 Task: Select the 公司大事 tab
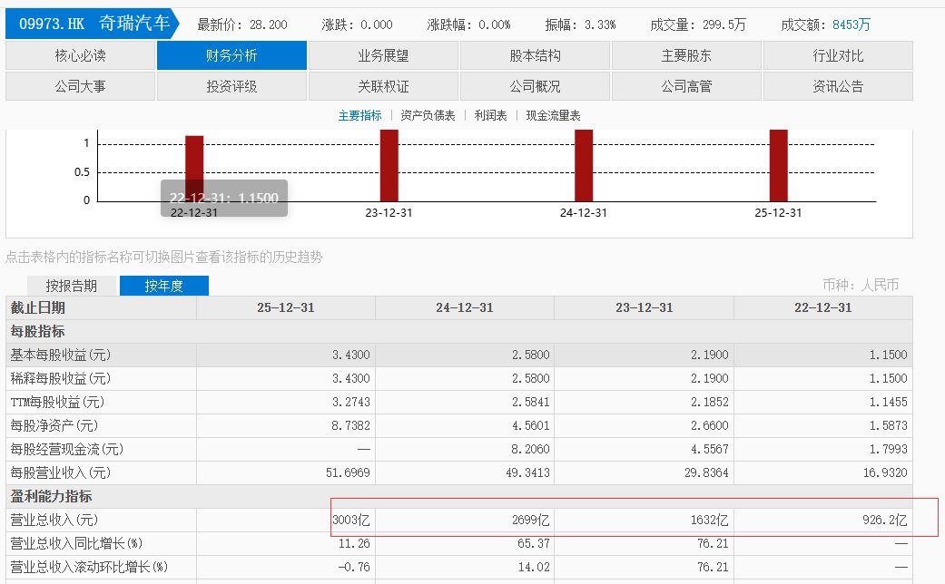(x=80, y=86)
